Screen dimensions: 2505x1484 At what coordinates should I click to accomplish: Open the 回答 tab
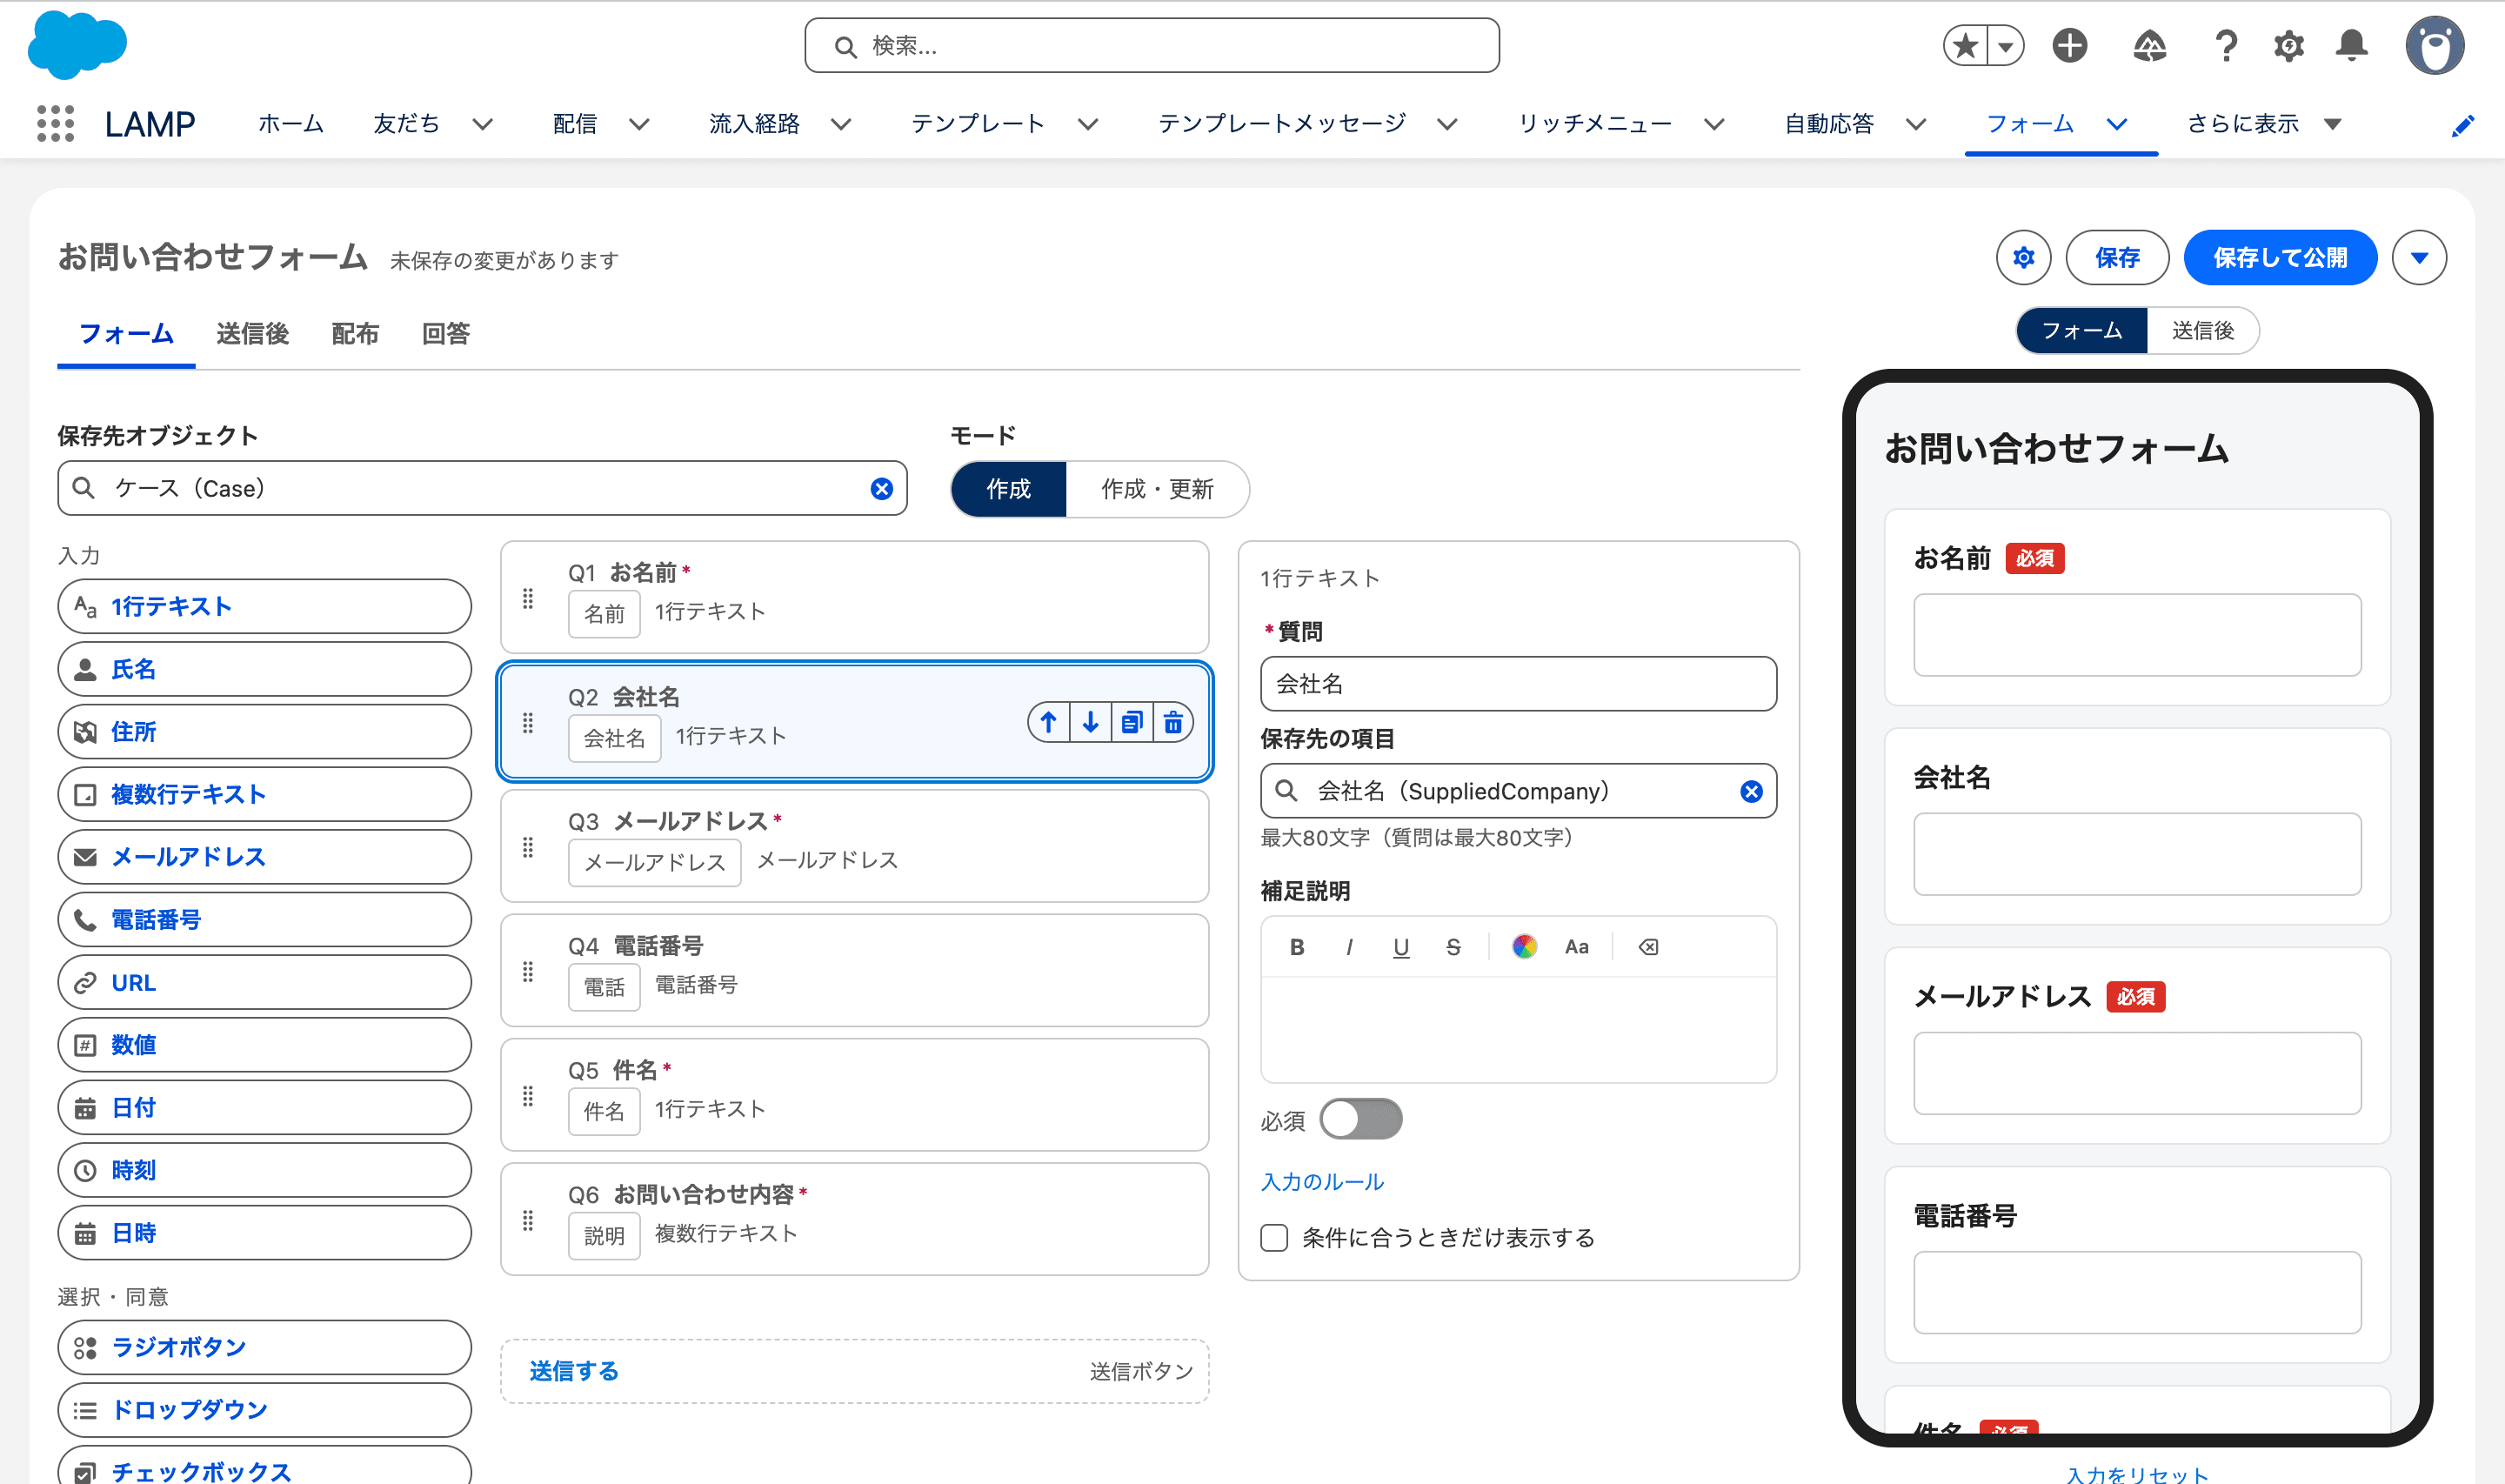tap(446, 334)
